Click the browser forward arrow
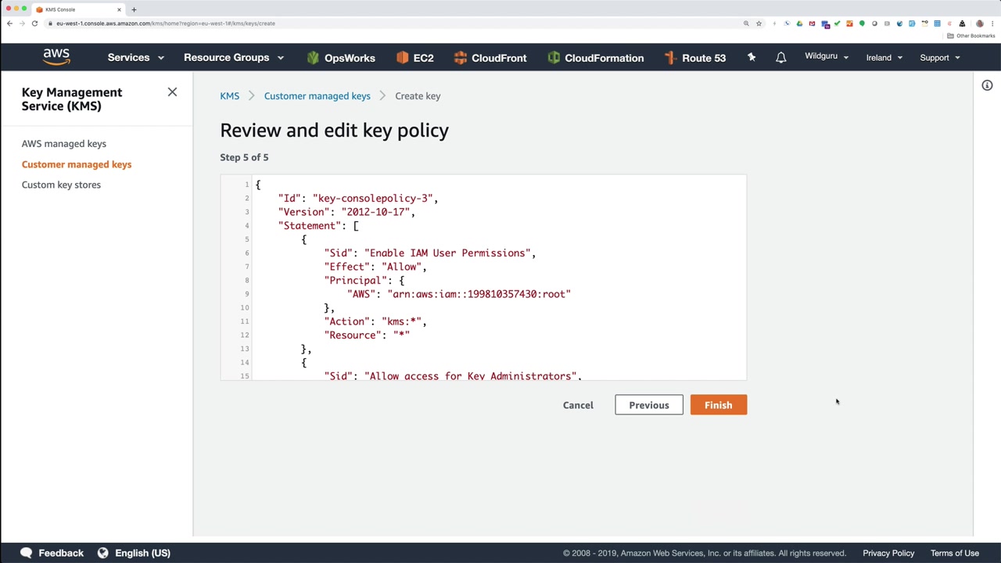This screenshot has height=563, width=1001. 22,23
